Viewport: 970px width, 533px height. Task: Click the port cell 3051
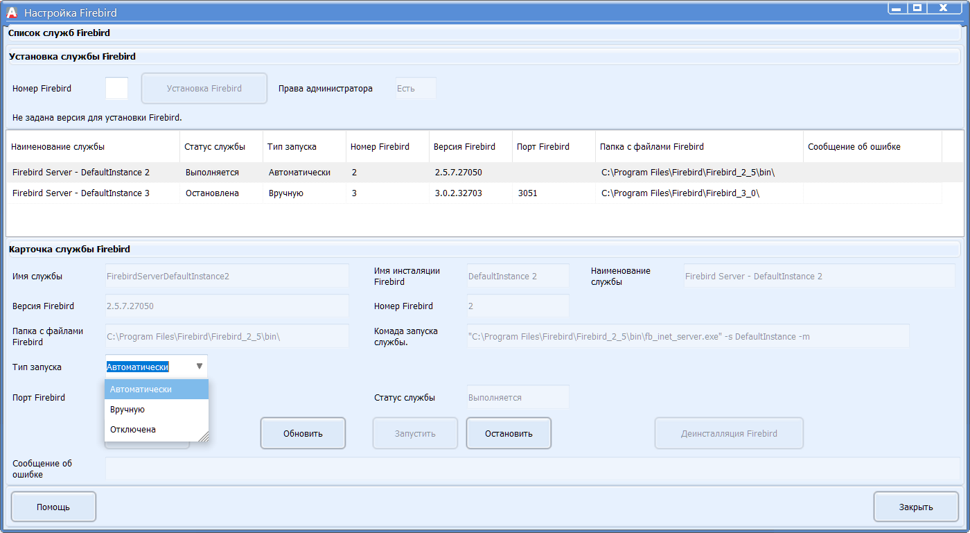click(x=554, y=193)
